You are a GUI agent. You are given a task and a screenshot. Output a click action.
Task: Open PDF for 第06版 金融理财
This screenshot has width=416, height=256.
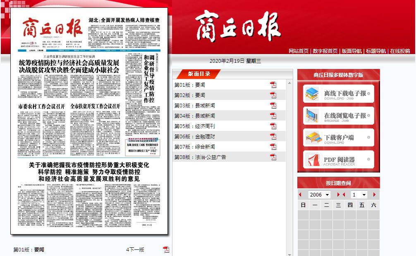coord(273,137)
